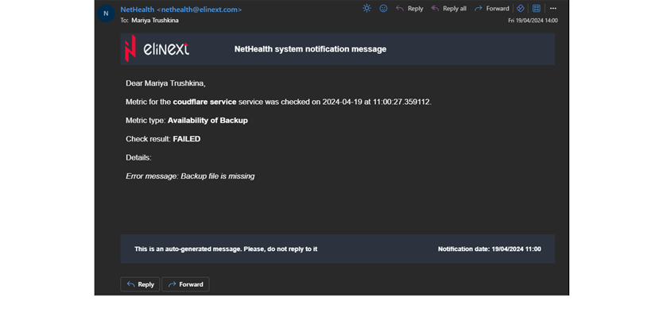Screen dimensions: 663x313
Task: Choose Reply all in the header toolbar
Action: (x=448, y=9)
